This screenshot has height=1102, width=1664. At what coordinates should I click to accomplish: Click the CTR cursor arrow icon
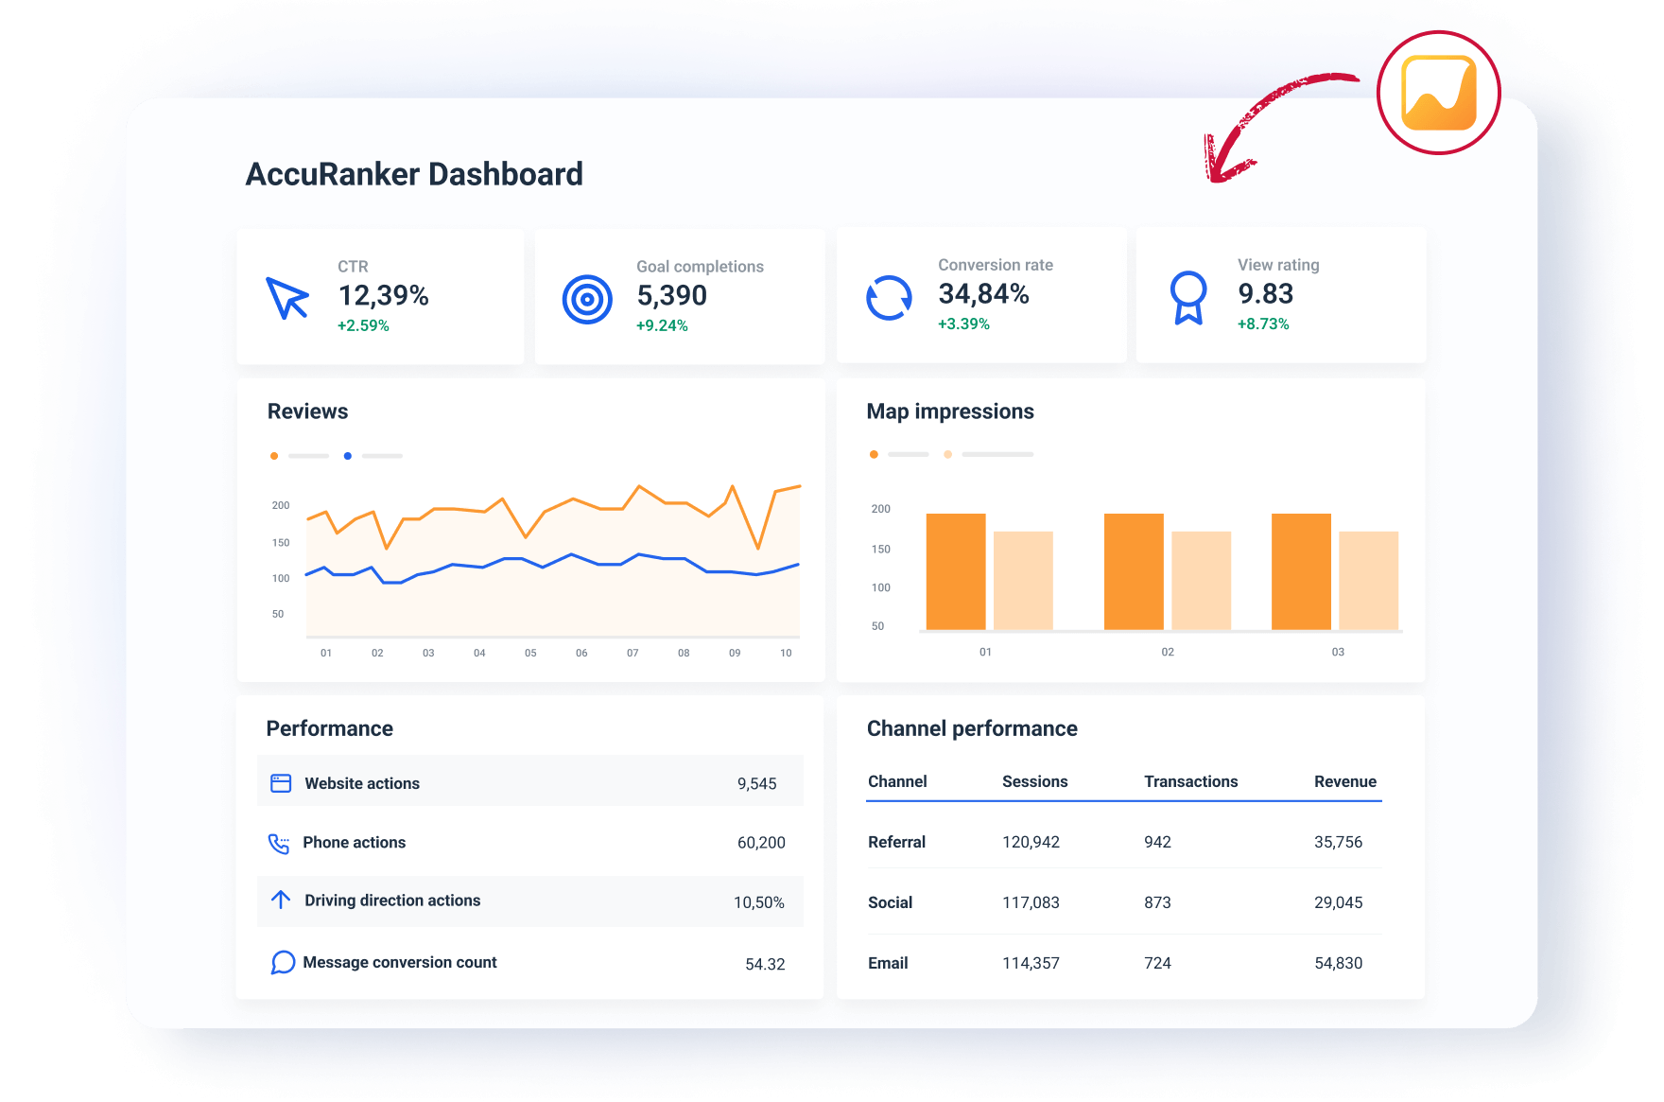click(x=288, y=296)
